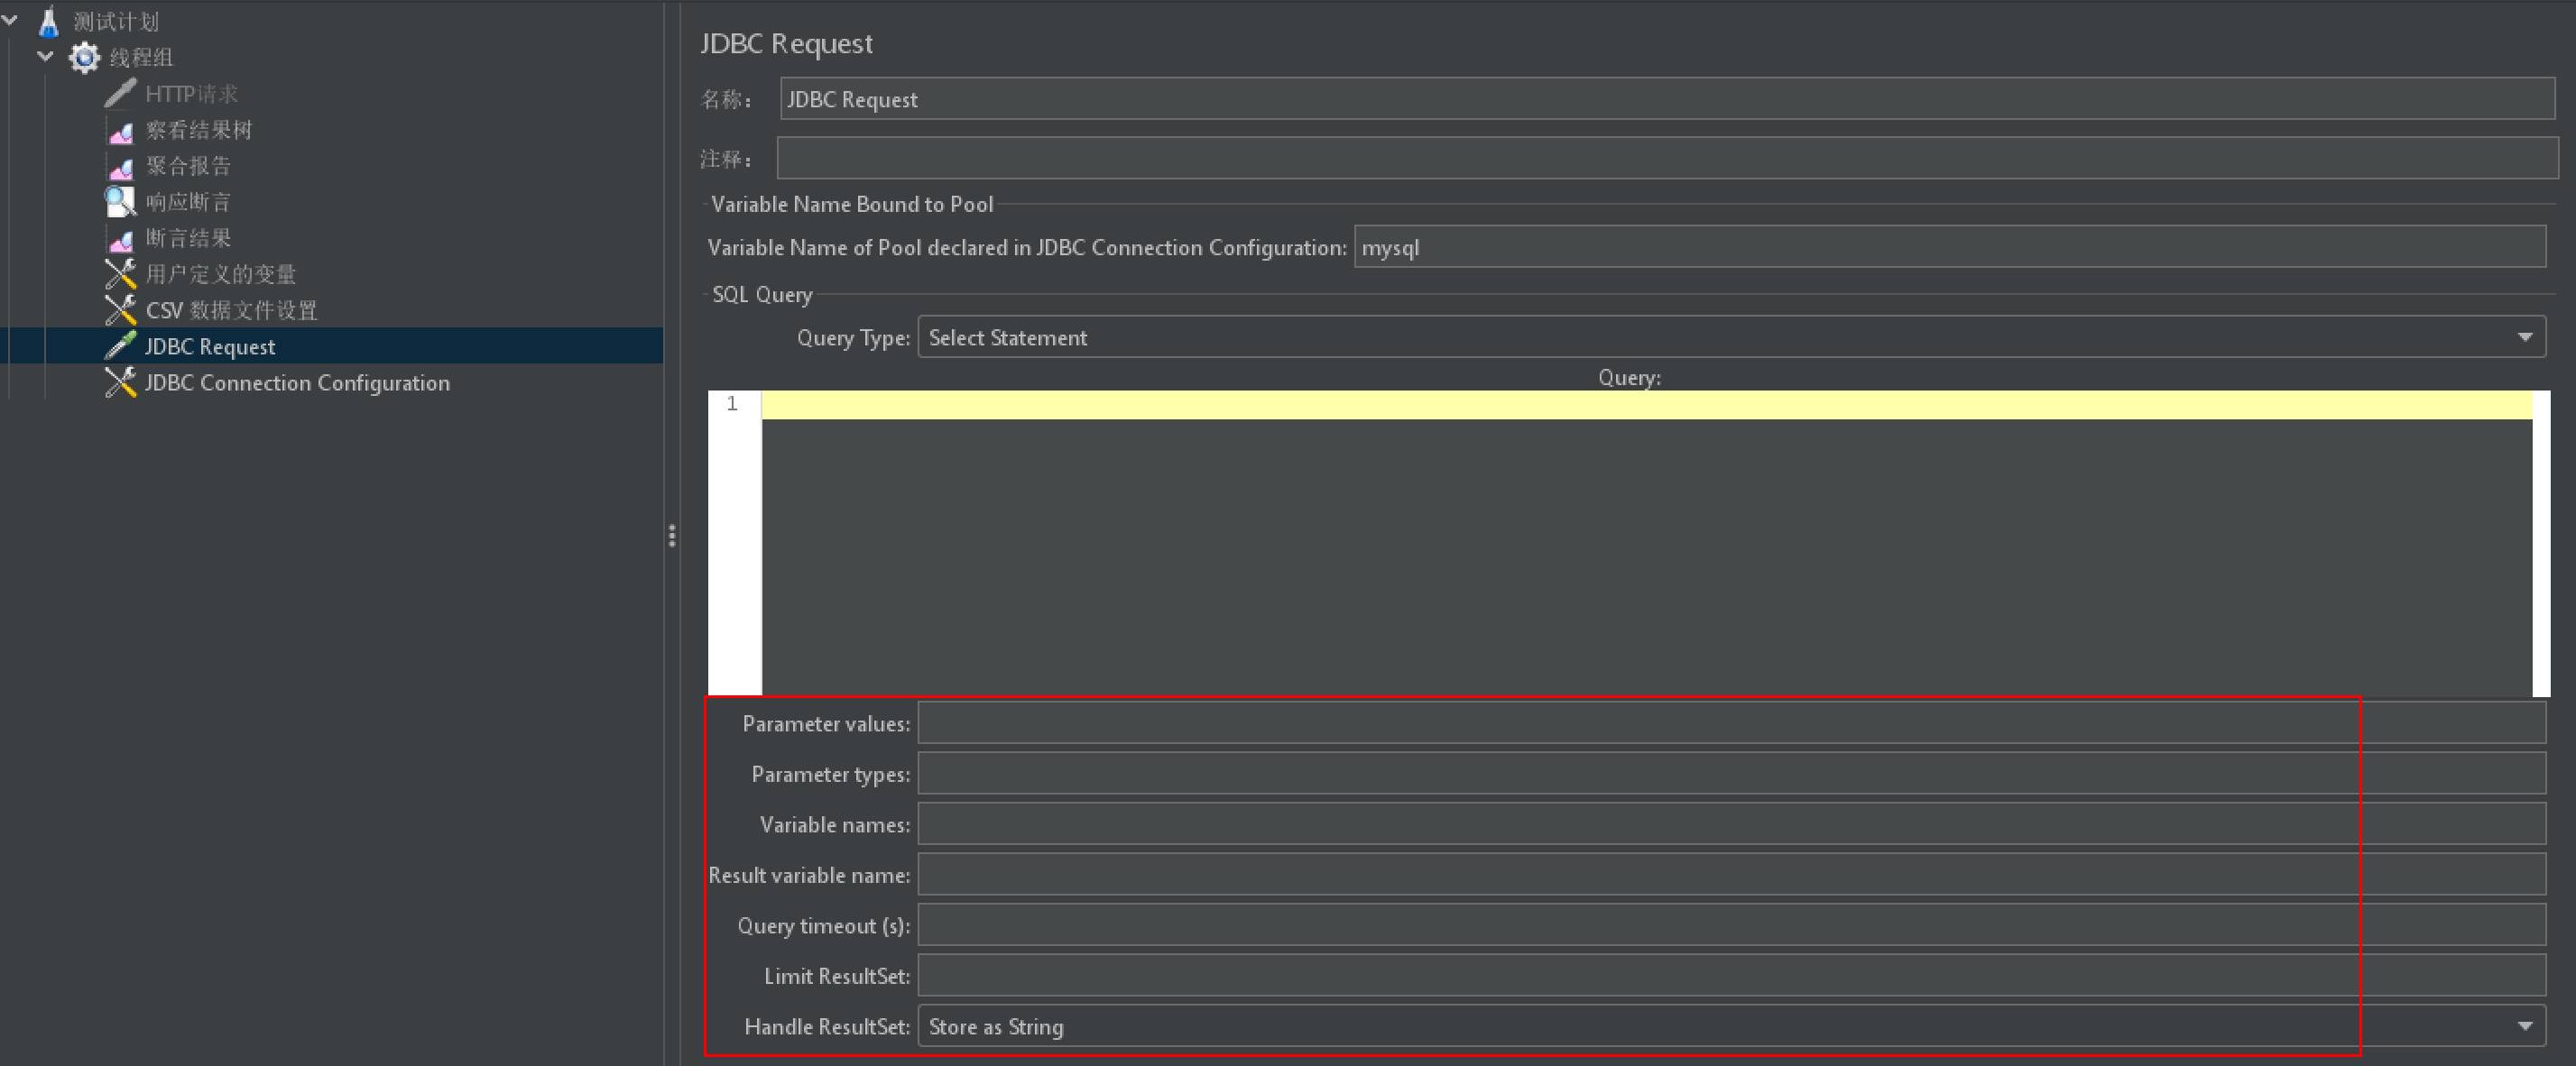The width and height of the screenshot is (2576, 1066).
Task: Select the JDBC Request tree item
Action: click(210, 346)
